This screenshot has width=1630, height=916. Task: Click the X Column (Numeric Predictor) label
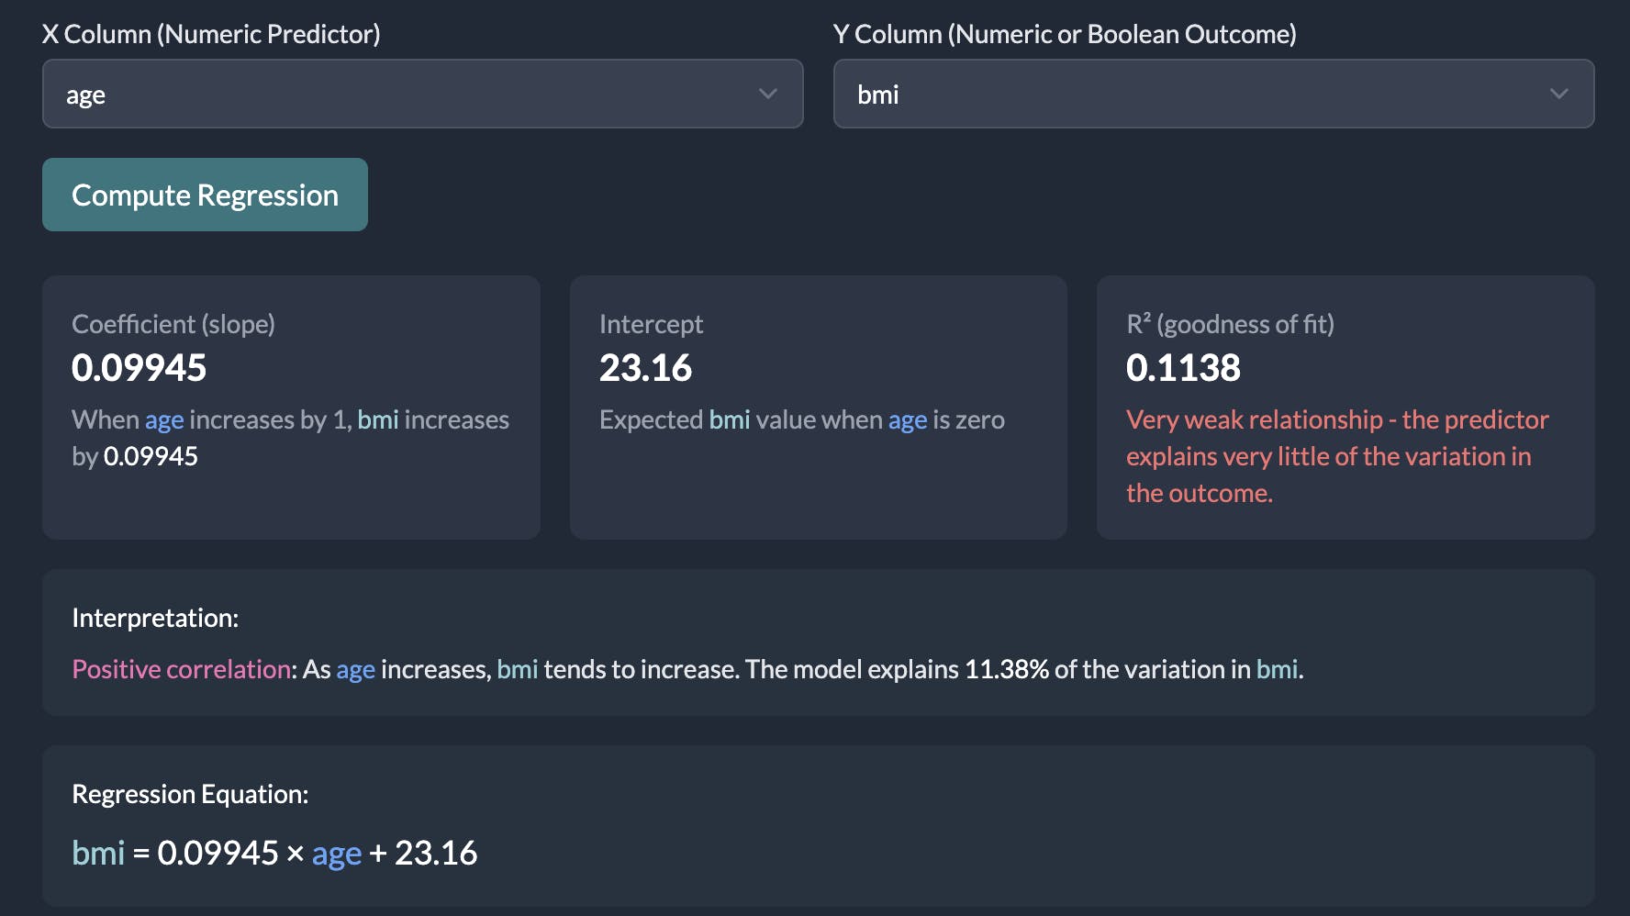pyautogui.click(x=211, y=34)
